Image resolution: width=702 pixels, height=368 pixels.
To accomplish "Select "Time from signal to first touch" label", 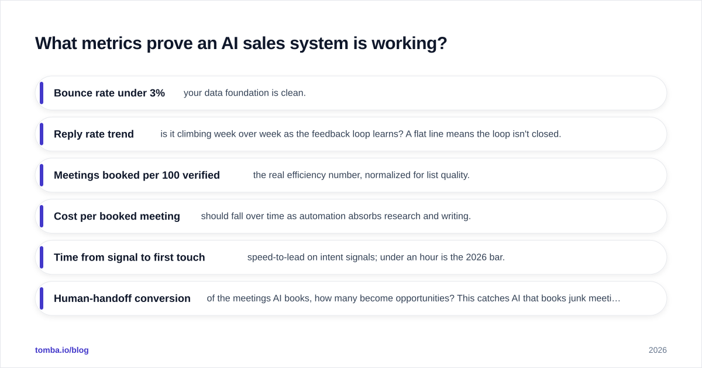I will (129, 258).
